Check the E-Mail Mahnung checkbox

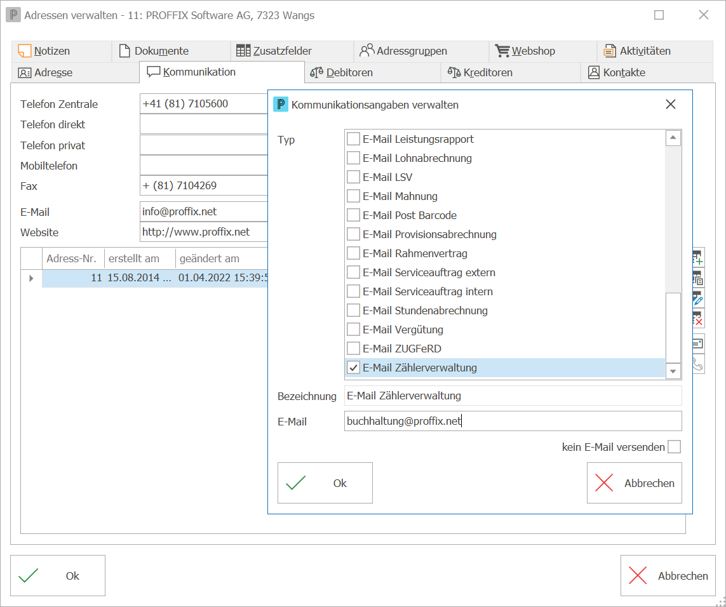tap(353, 196)
